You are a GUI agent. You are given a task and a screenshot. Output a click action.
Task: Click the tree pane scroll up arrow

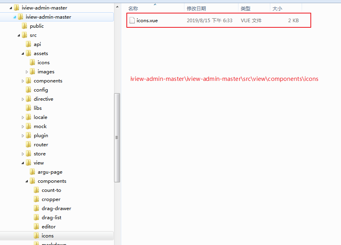coord(117,7)
